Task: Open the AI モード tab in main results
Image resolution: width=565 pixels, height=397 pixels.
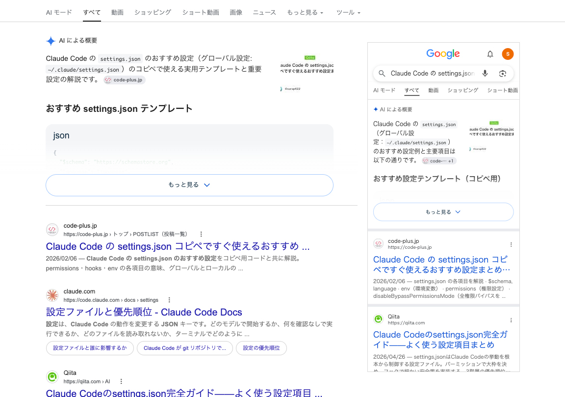Action: (59, 12)
